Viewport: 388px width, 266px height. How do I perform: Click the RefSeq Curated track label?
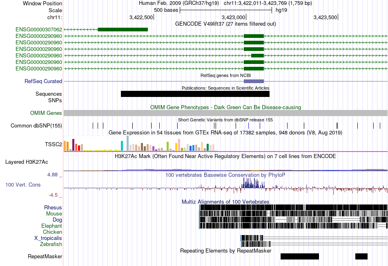[43, 81]
